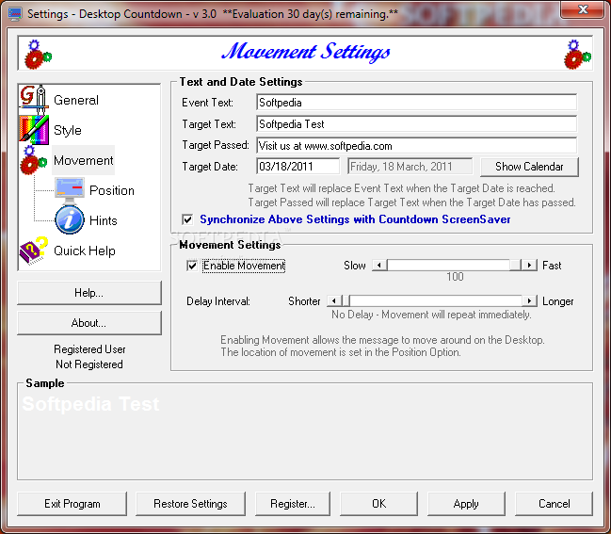Image resolution: width=611 pixels, height=534 pixels.
Task: Toggle the Enable Movement checkbox
Action: point(192,266)
